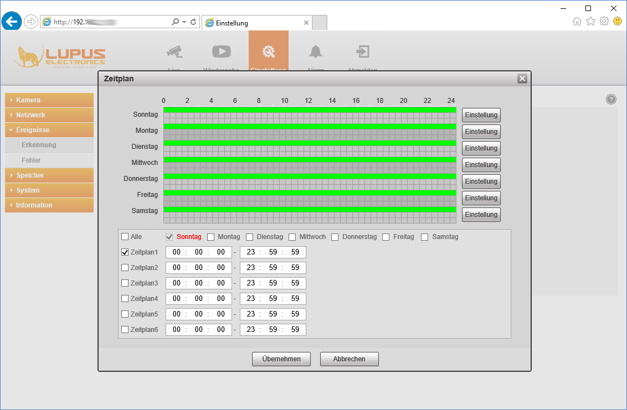Screen dimensions: 627x410
Task: Click the Alarm bell icon
Action: (x=316, y=52)
